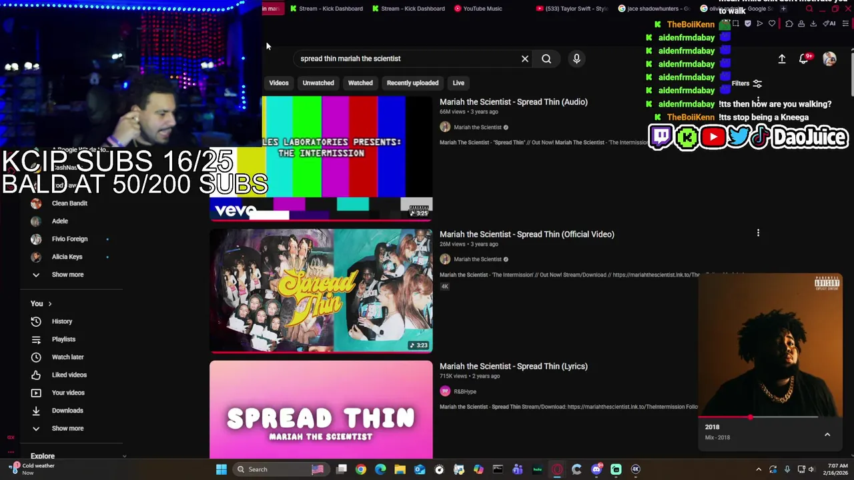Screen dimensions: 854x480
Task: Open browser profile person icon
Action: 801,23
